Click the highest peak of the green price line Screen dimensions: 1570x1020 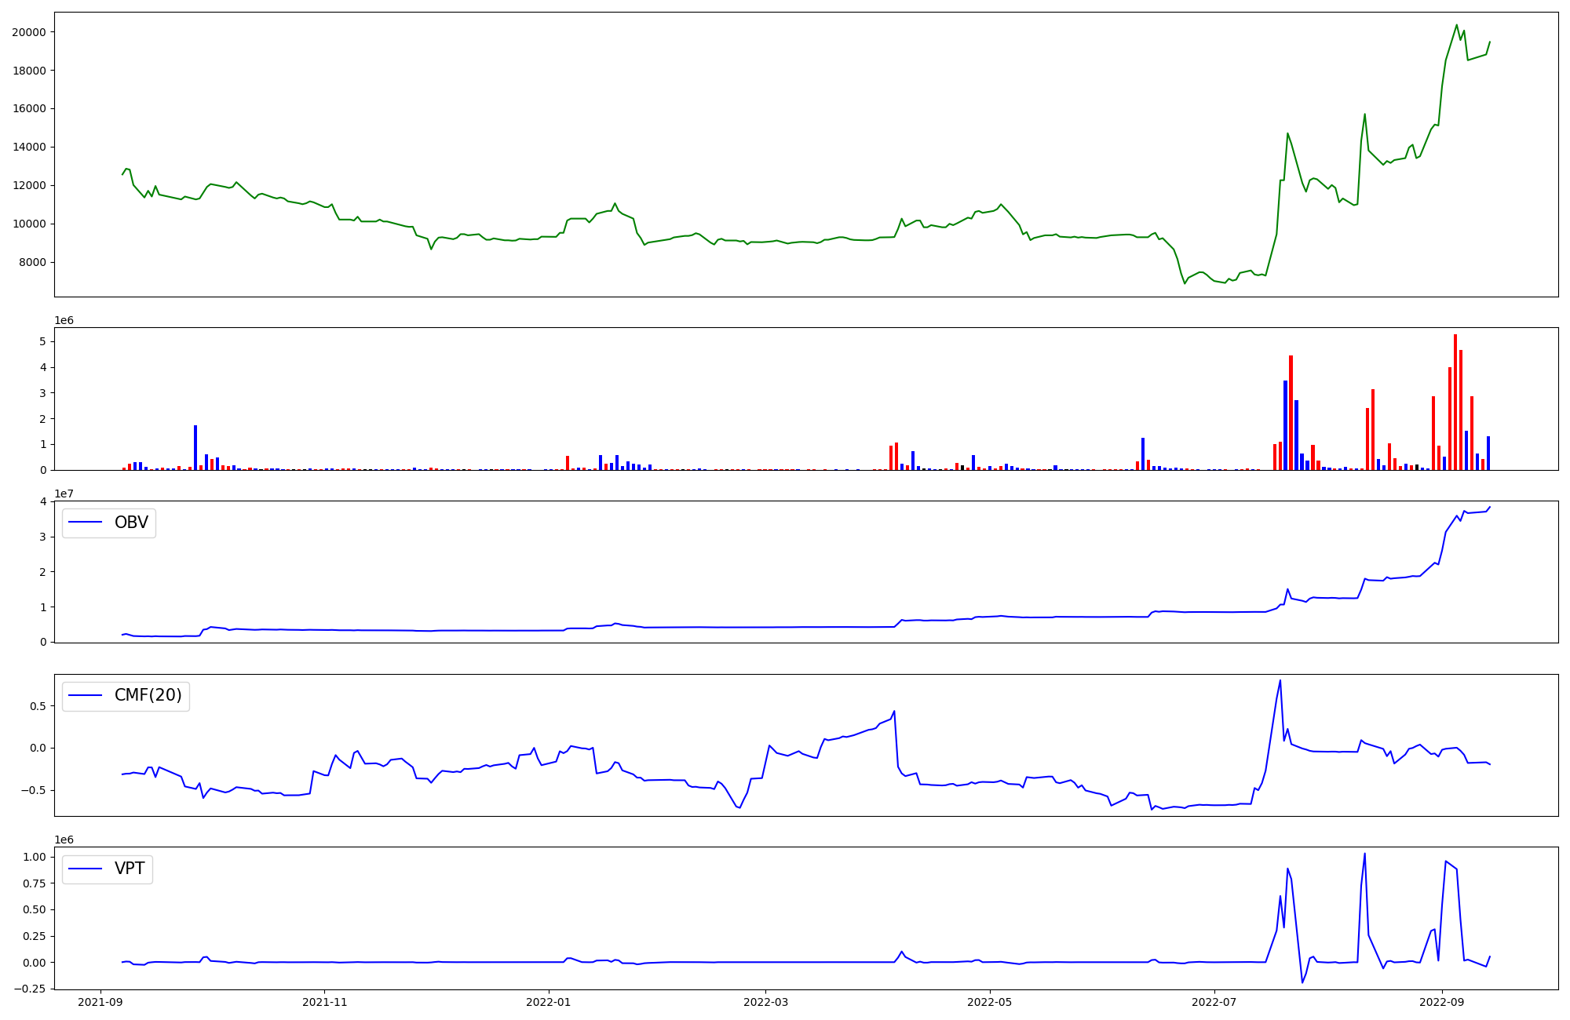pyautogui.click(x=1456, y=25)
